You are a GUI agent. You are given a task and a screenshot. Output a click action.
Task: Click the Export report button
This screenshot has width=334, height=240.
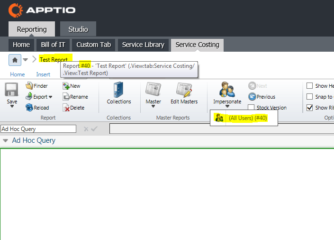[x=36, y=97]
